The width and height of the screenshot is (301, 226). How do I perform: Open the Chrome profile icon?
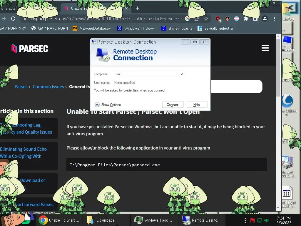265,19
